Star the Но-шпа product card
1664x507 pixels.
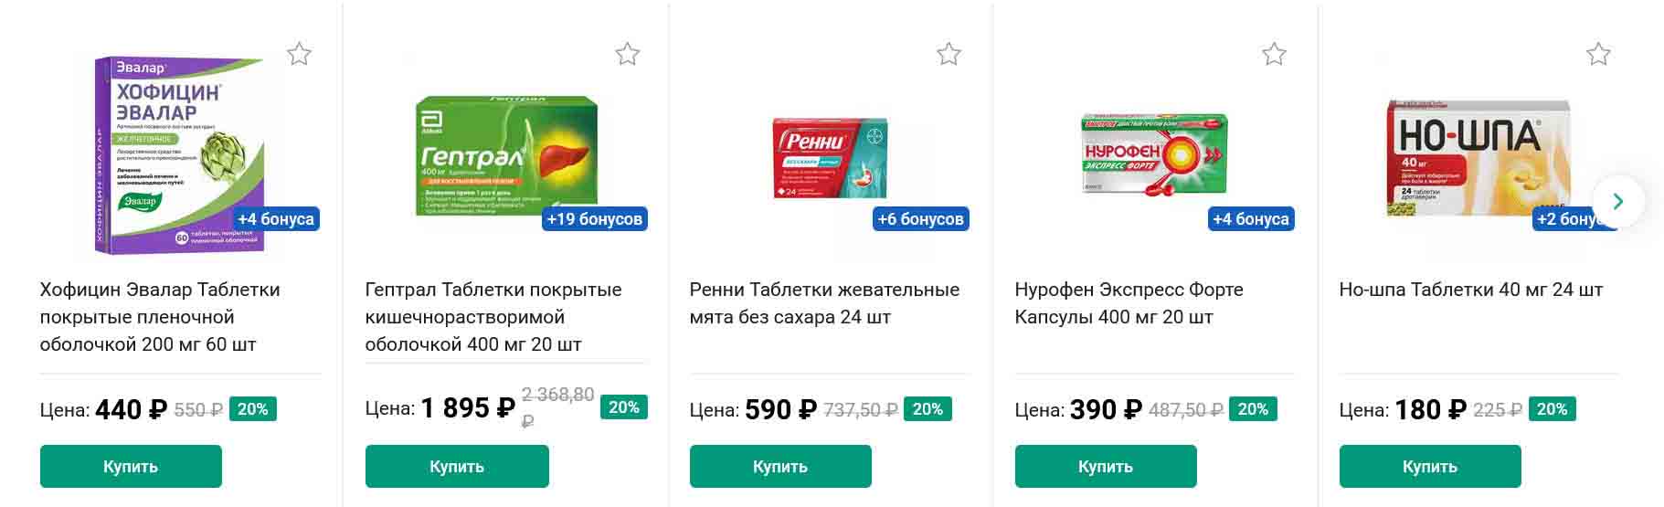tap(1598, 54)
